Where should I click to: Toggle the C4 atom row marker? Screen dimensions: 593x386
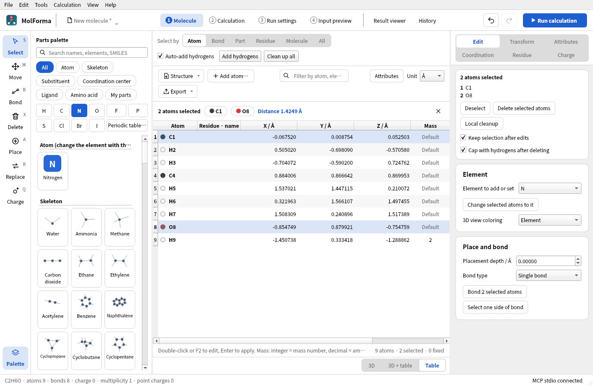pos(163,175)
